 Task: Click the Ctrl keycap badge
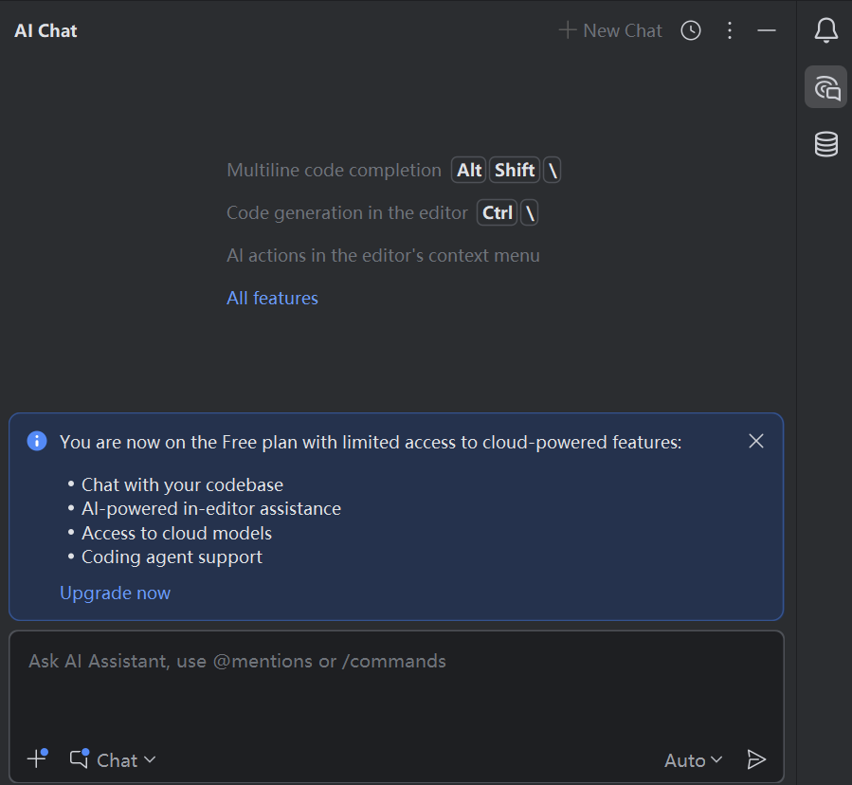497,212
